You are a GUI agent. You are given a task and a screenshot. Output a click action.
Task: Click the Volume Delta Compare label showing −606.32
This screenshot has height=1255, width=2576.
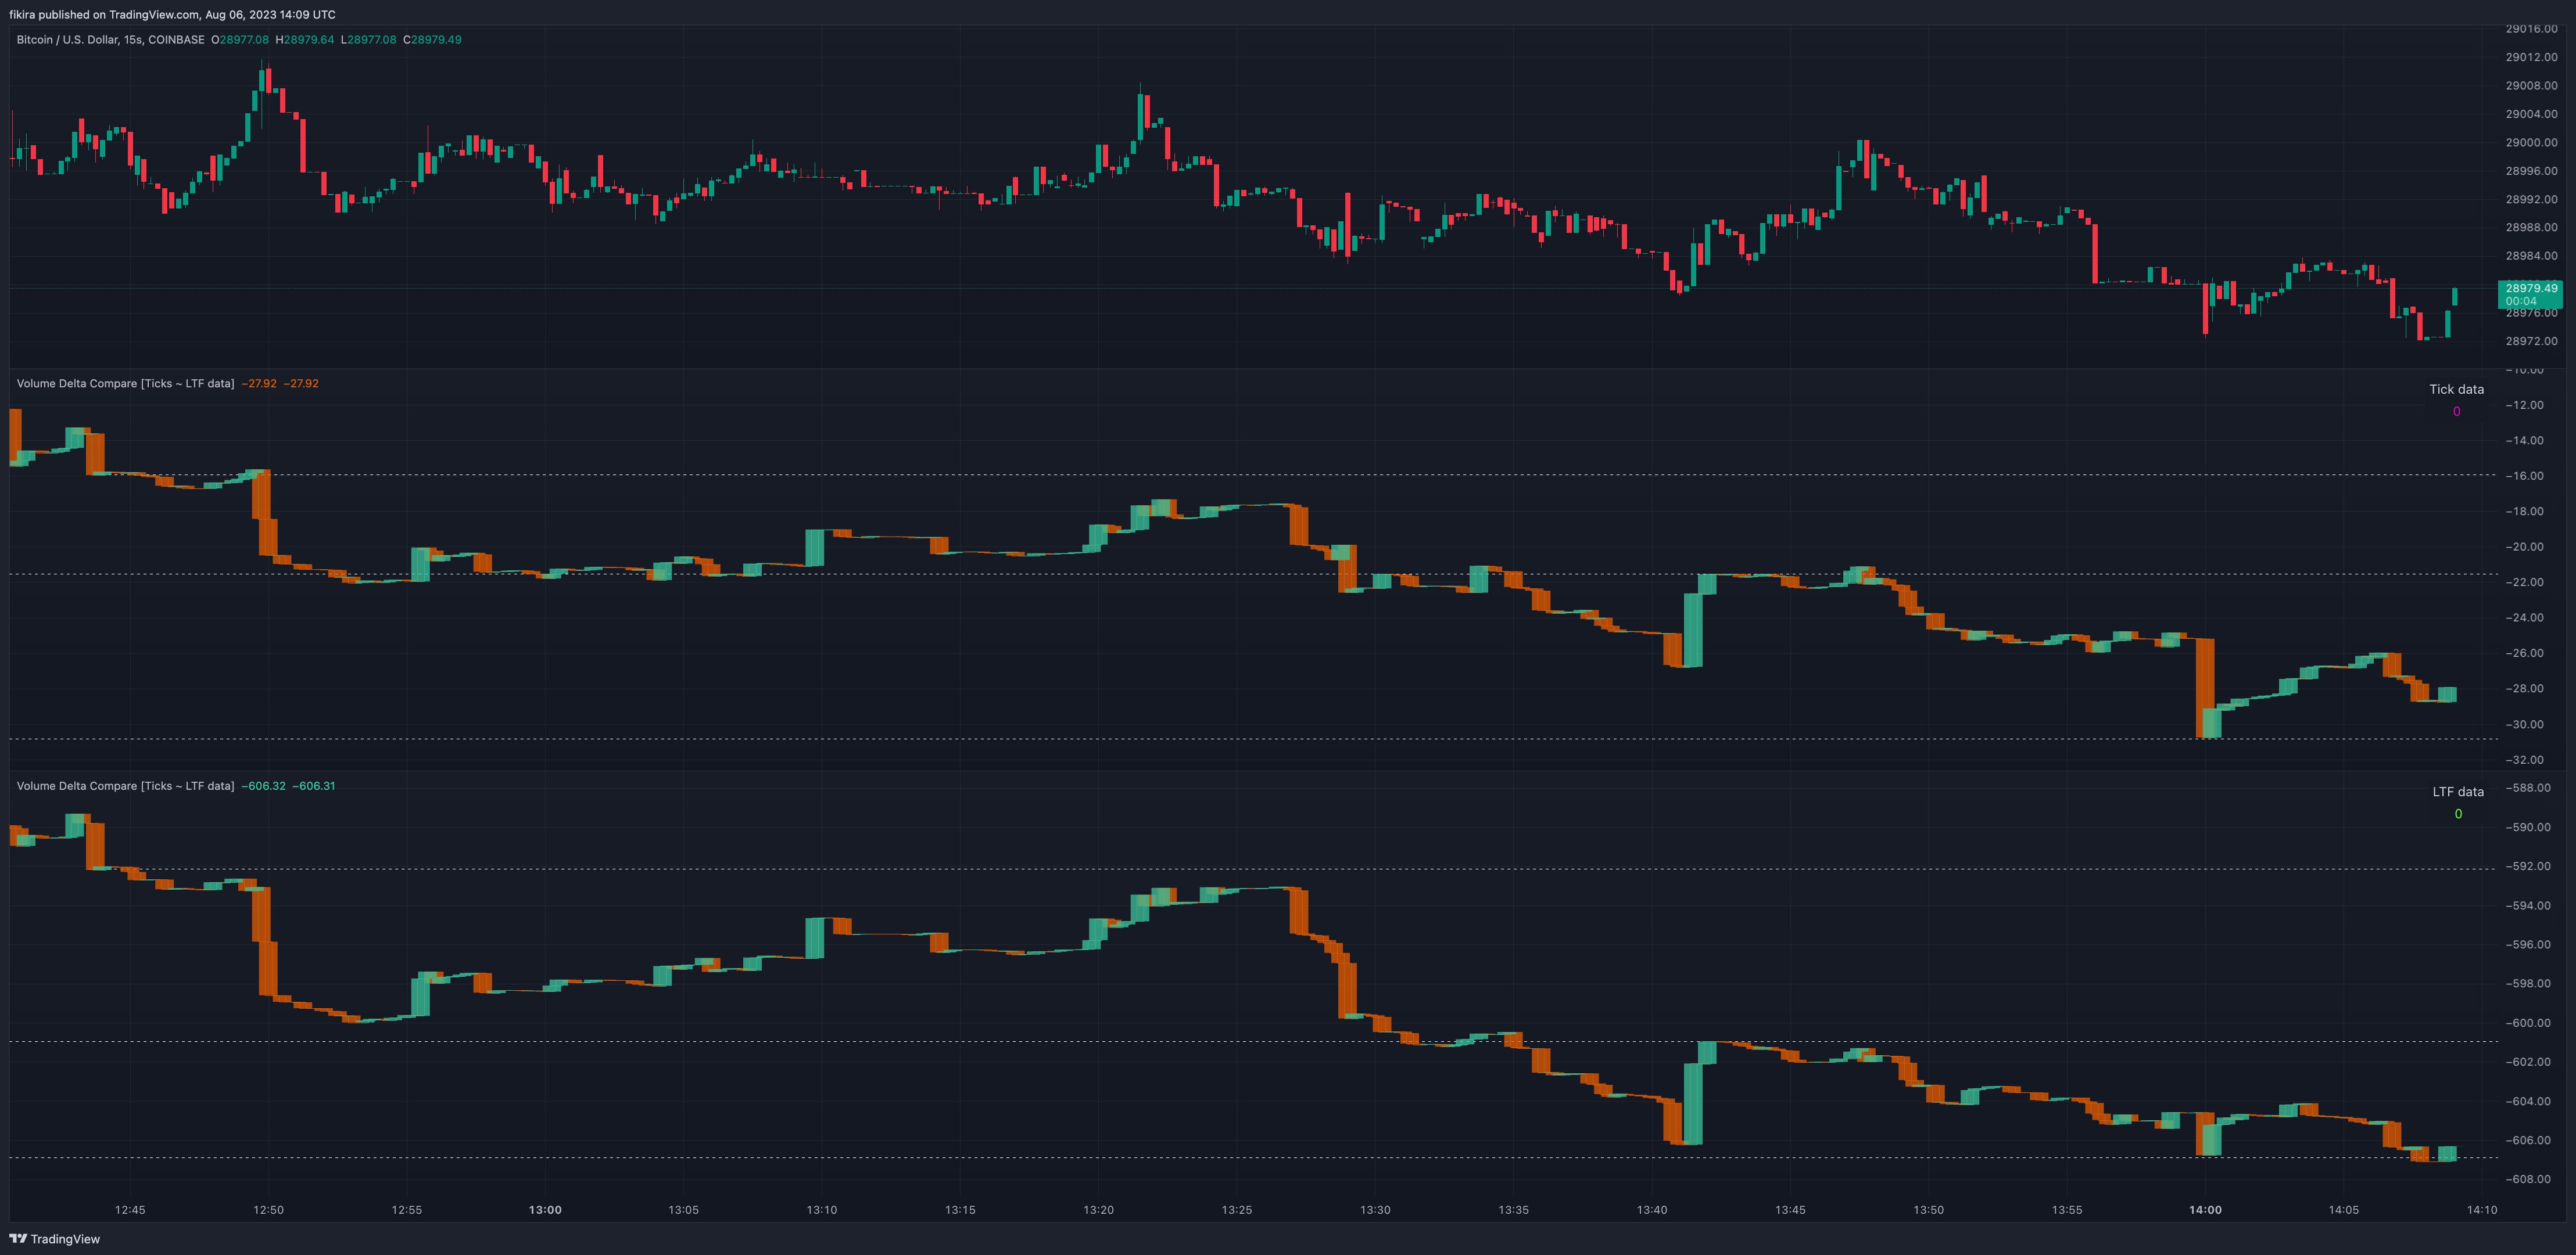(125, 786)
